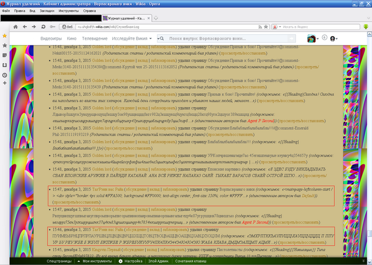Add a panel with sidebar plus icon

5,83
